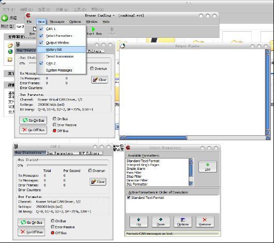Click the Kvaser CanKing title bar icon
The height and width of the screenshot is (243, 274).
coord(28,16)
